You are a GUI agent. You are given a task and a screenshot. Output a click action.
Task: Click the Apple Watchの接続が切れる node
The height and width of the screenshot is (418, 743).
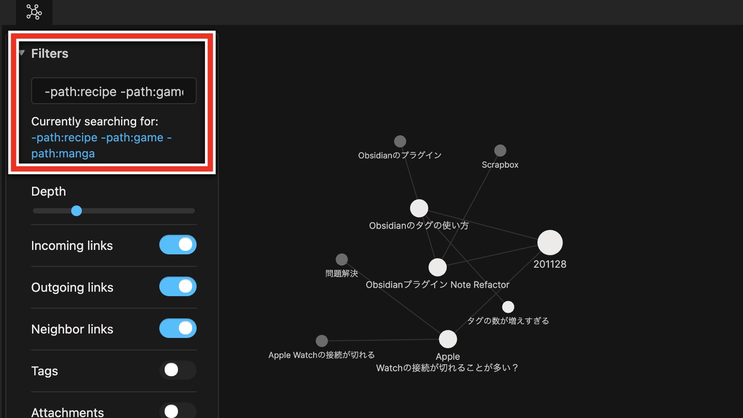322,341
